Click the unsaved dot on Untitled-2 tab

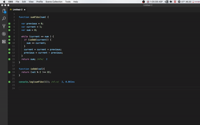[25, 10]
